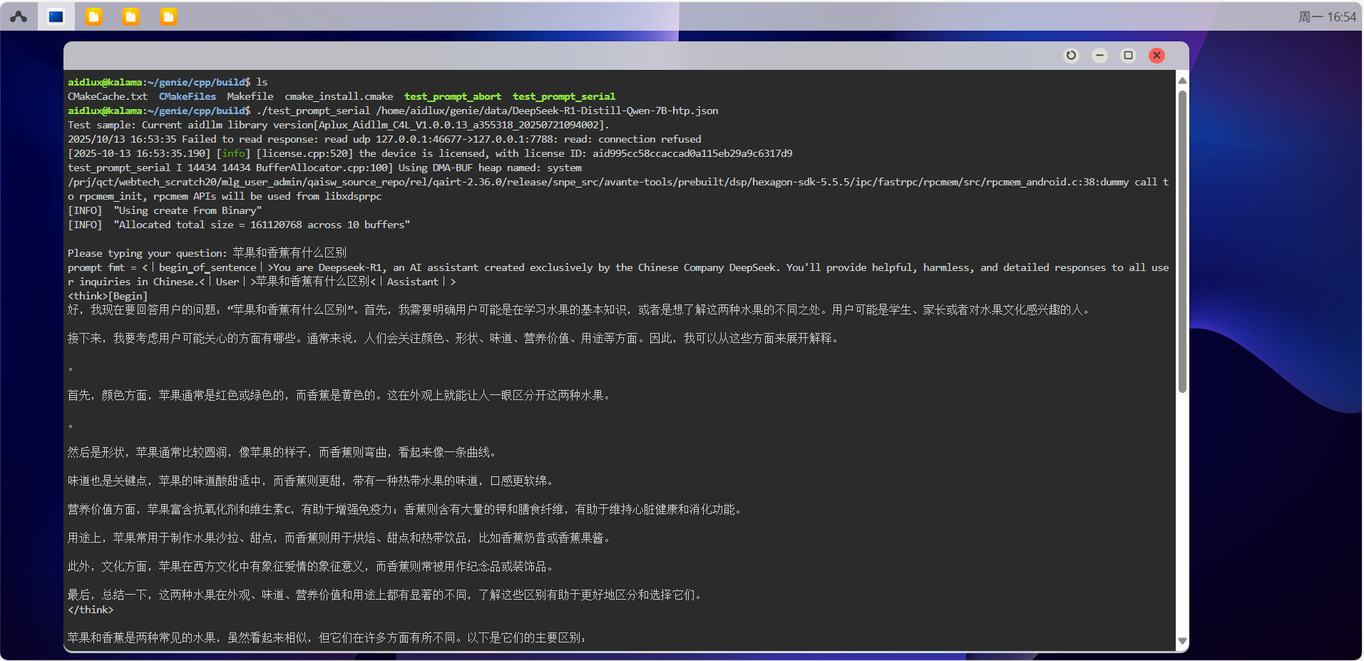1364x661 pixels.
Task: Click the allocated size value 161120768
Action: (276, 225)
